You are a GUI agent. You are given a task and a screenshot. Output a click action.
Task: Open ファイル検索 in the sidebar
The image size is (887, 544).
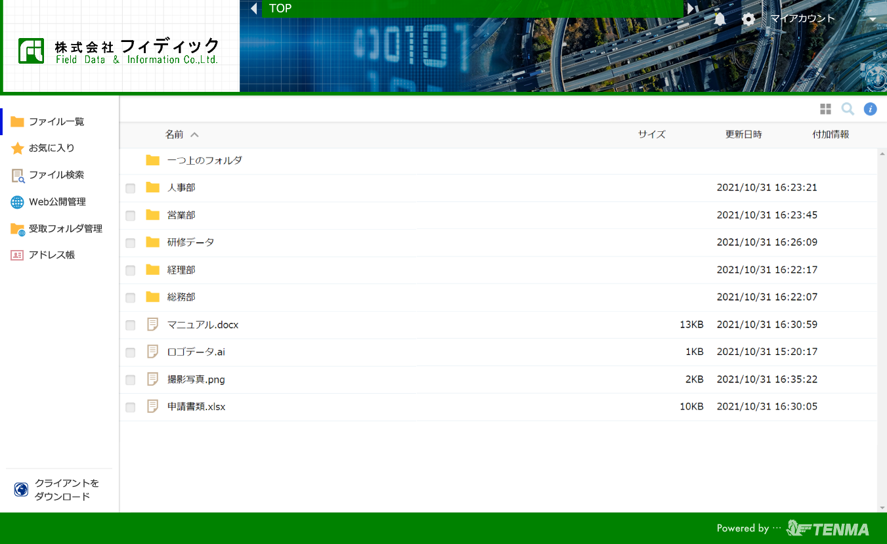point(56,175)
